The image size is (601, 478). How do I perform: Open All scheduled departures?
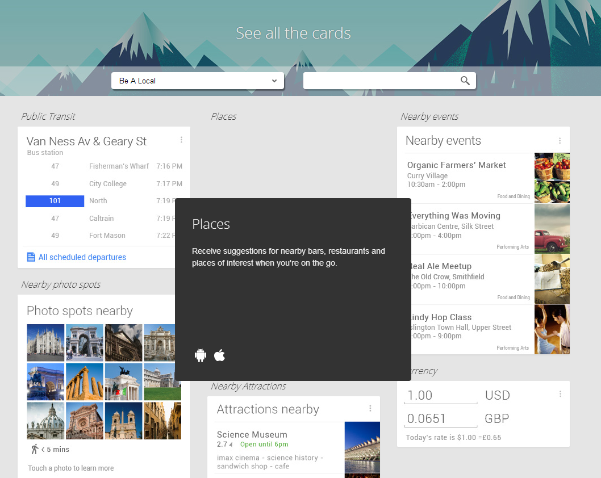point(82,257)
